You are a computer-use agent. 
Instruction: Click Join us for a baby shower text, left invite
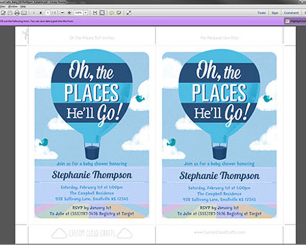pyautogui.click(x=92, y=164)
